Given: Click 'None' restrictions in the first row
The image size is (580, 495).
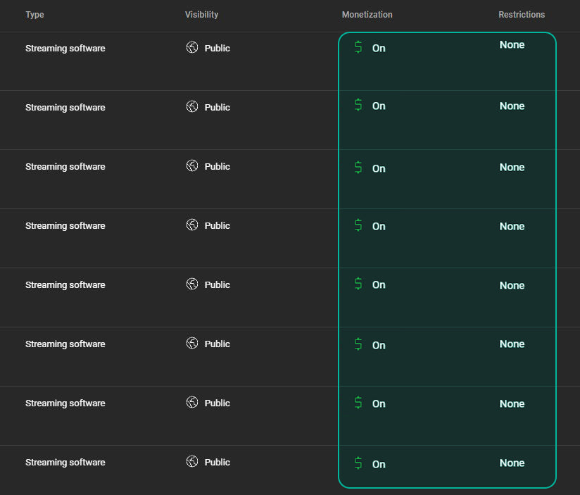Looking at the screenshot, I should click(512, 45).
